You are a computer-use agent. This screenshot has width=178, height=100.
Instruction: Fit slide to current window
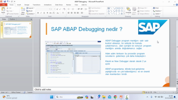pos(176,92)
